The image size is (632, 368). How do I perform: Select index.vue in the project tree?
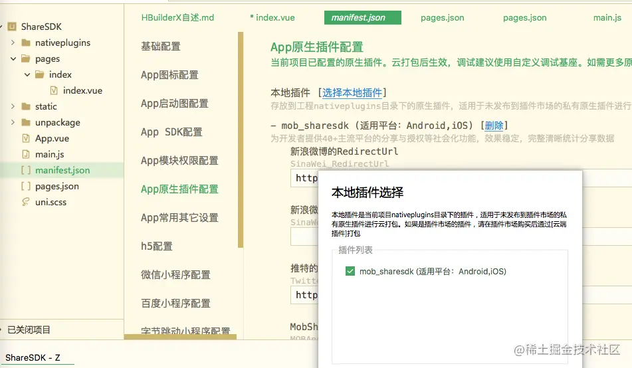click(82, 91)
